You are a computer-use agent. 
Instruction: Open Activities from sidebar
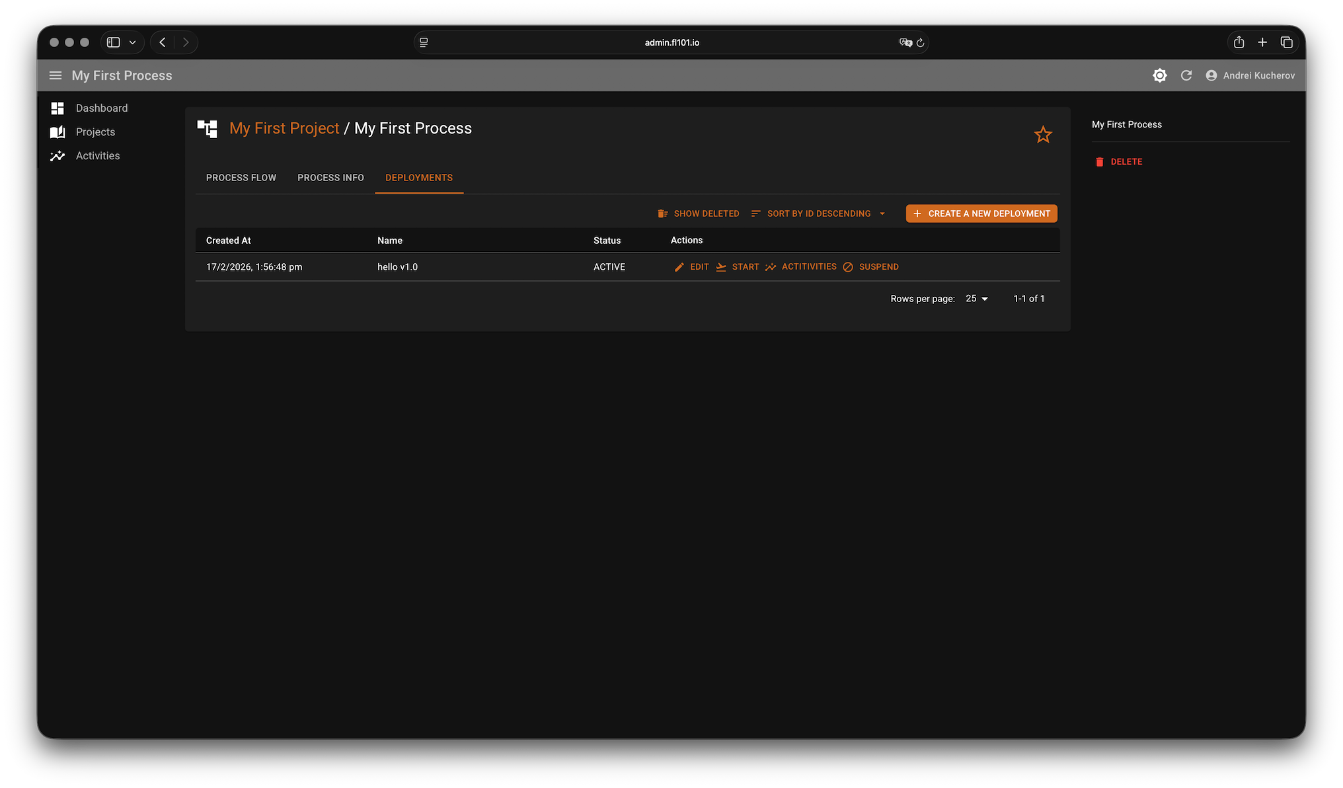click(x=97, y=155)
